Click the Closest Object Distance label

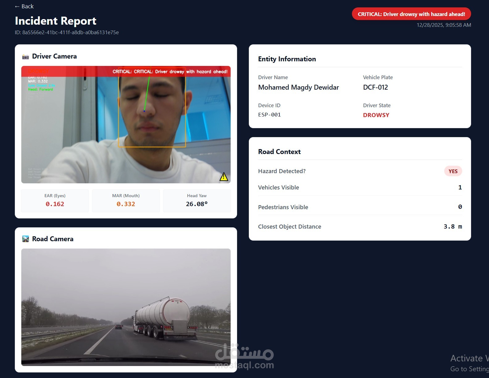pos(290,227)
